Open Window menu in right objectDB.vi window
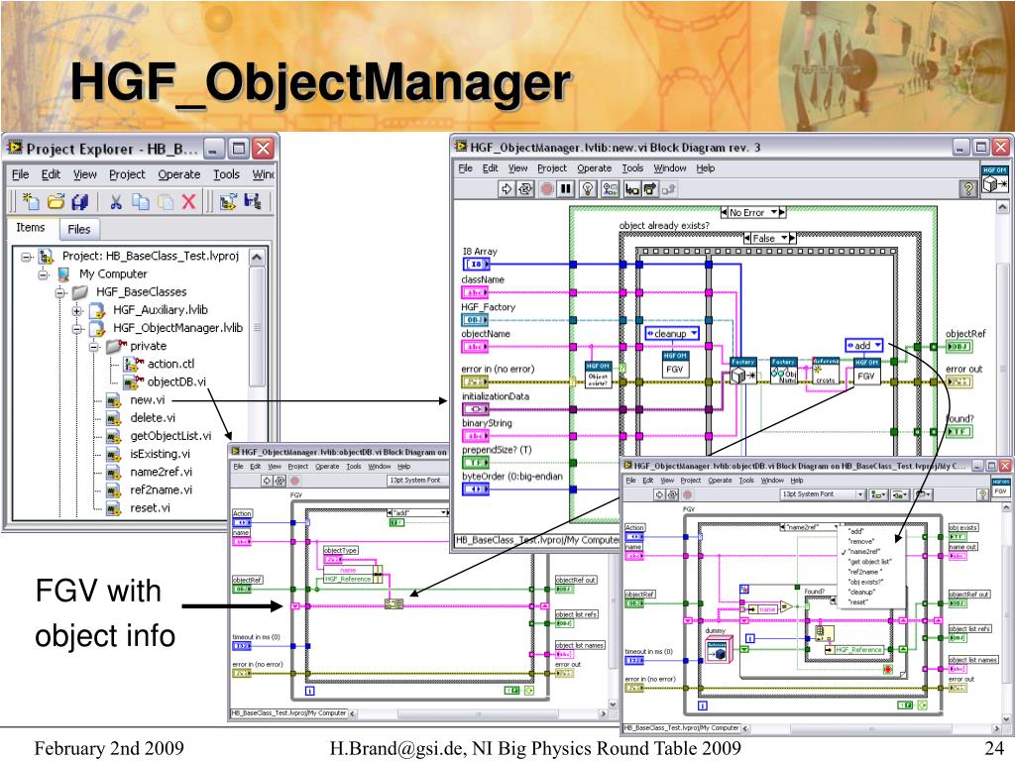Image resolution: width=1015 pixels, height=761 pixels. coord(771,481)
